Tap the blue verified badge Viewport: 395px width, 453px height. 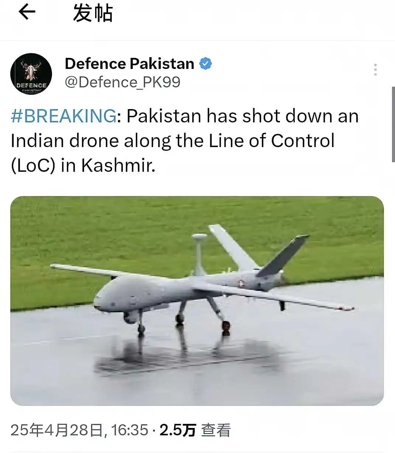click(x=205, y=64)
